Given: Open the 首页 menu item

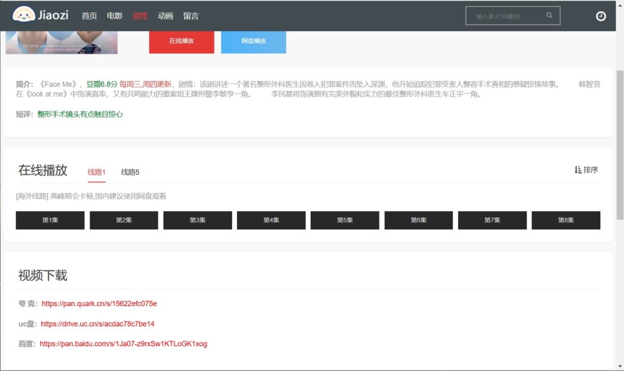Looking at the screenshot, I should coord(90,16).
